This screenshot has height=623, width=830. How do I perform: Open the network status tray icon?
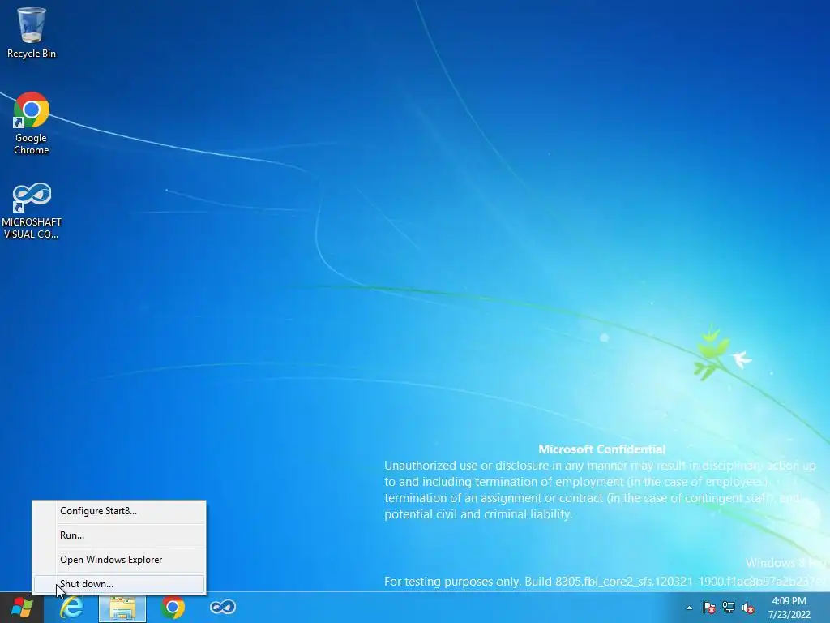[729, 608]
